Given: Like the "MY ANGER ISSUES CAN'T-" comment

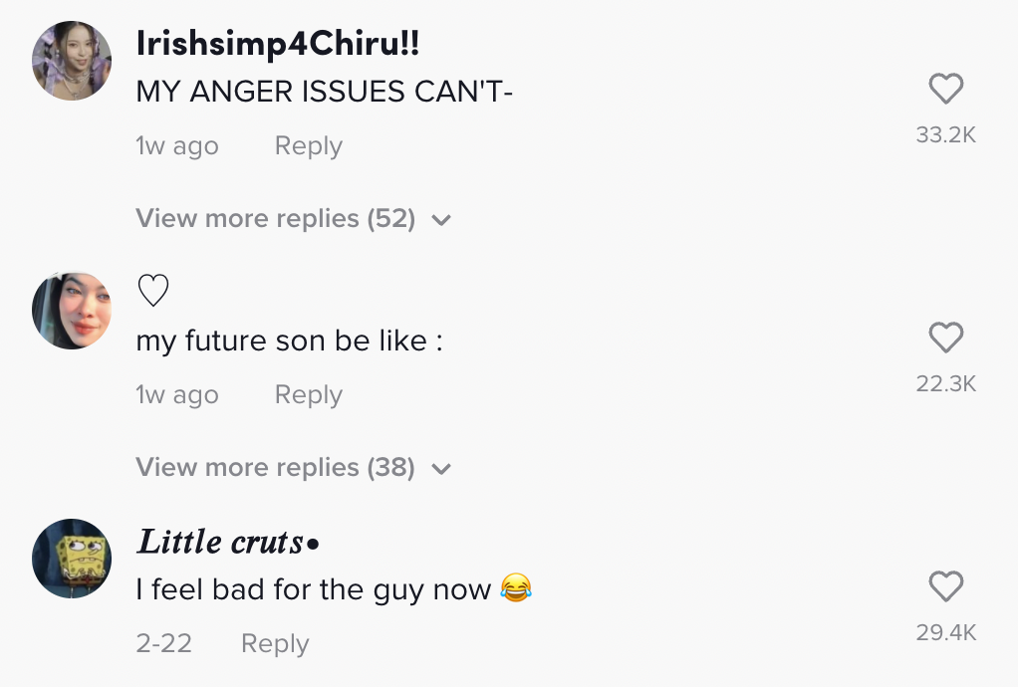Looking at the screenshot, I should [945, 91].
